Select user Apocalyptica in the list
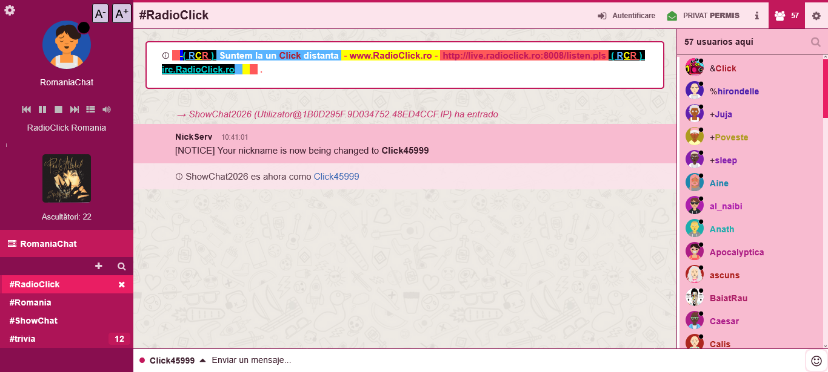The image size is (828, 372). point(750,252)
